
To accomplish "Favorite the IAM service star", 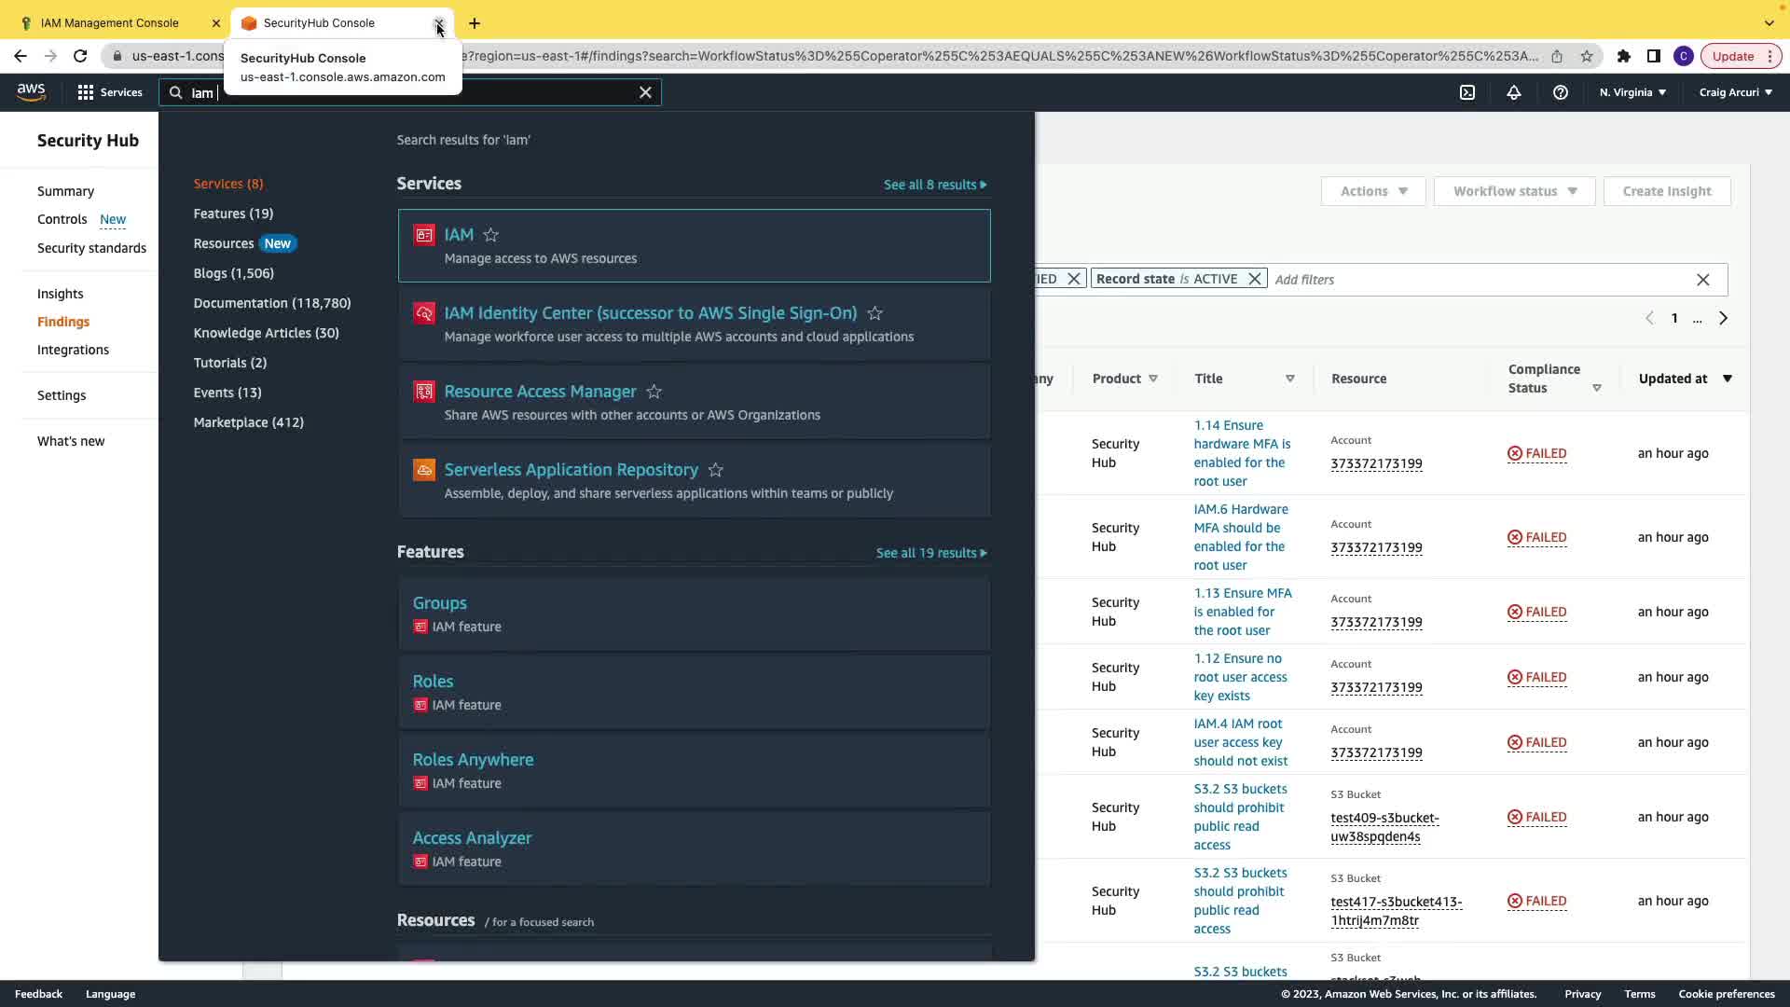I will pyautogui.click(x=491, y=235).
